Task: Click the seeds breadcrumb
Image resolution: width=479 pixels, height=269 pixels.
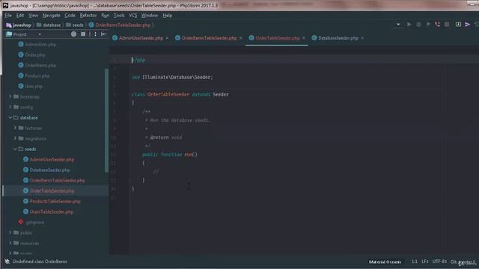Action: 75,25
